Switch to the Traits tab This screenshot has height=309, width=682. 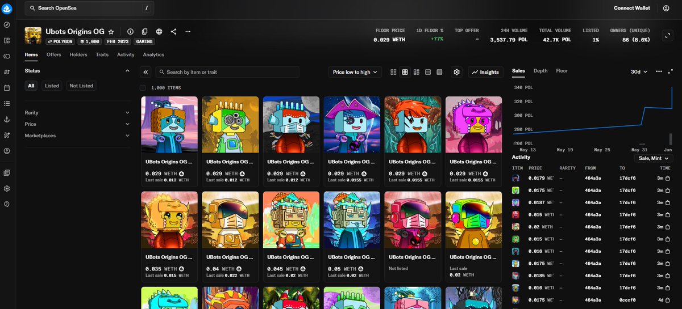tap(102, 54)
